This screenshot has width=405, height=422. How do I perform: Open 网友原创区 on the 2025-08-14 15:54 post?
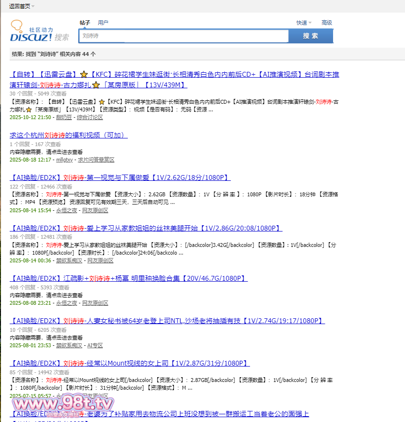[95, 210]
